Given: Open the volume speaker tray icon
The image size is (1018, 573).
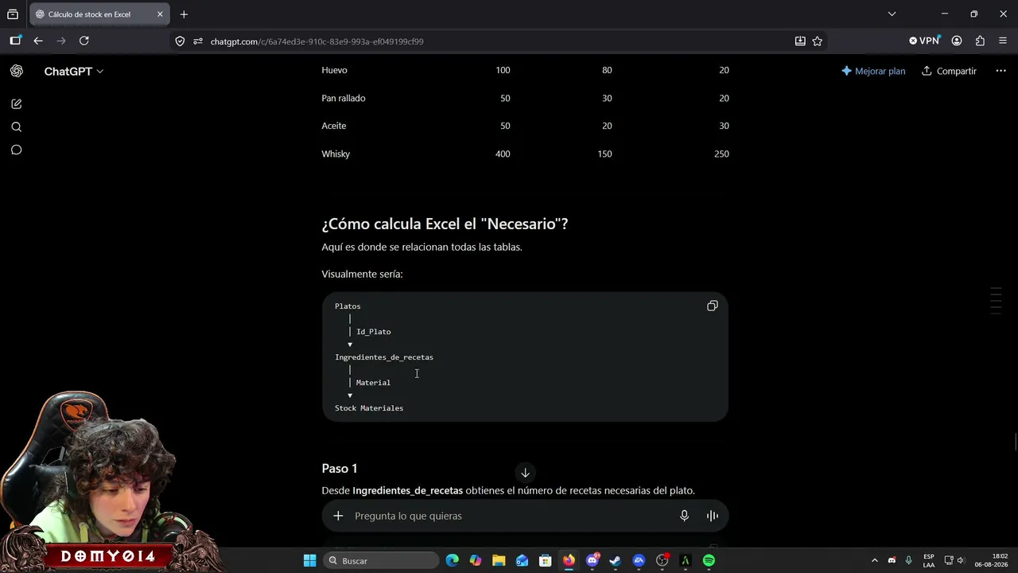Looking at the screenshot, I should click(x=961, y=561).
